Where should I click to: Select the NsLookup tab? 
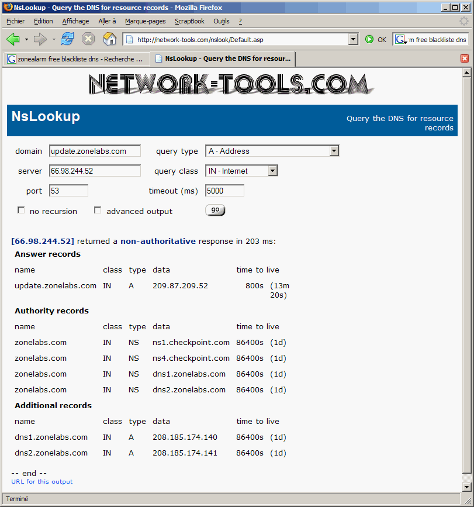224,58
